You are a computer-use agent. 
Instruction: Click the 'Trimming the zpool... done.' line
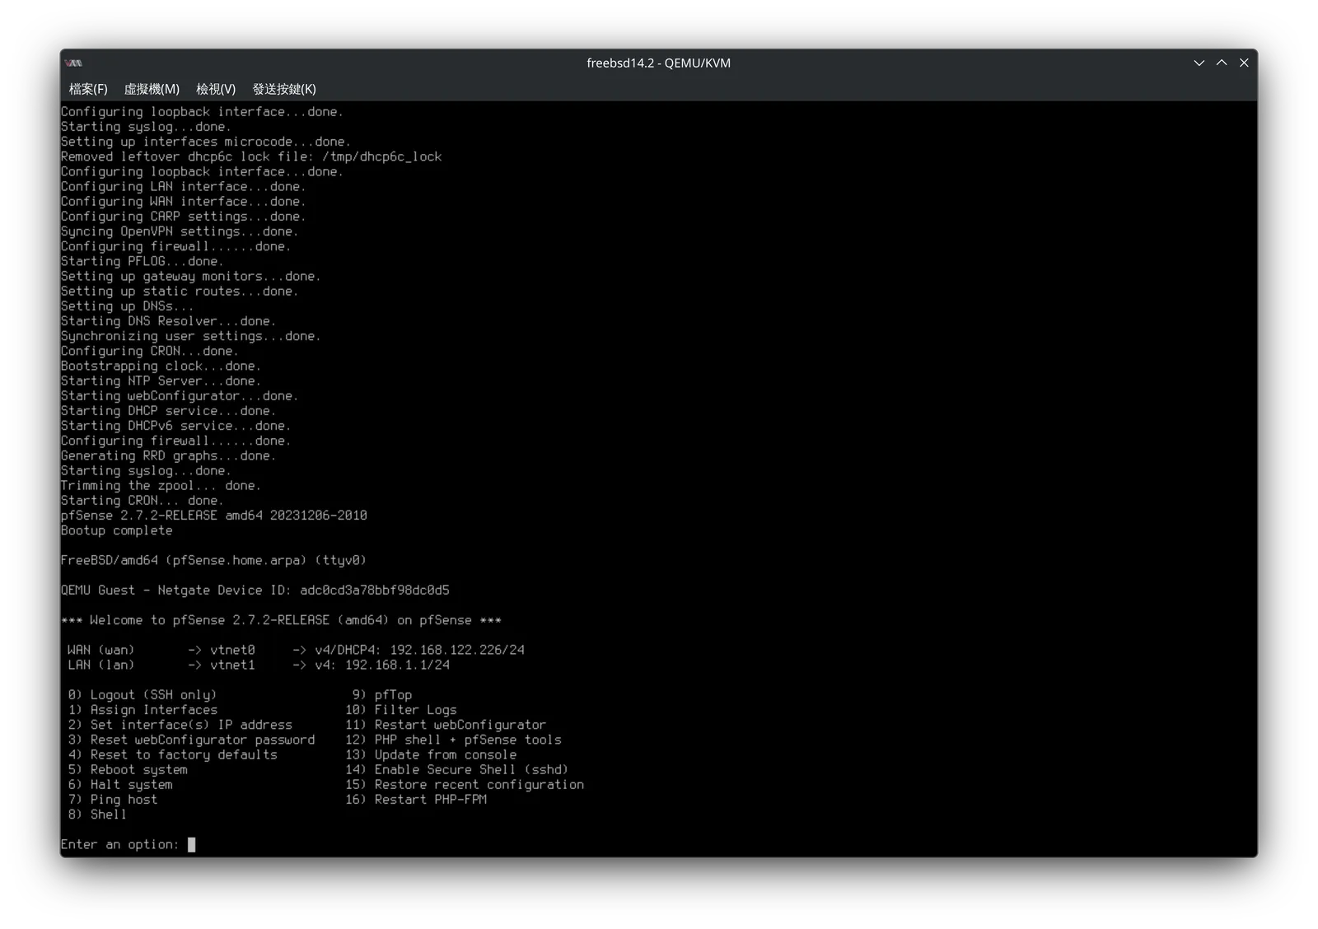pyautogui.click(x=161, y=486)
